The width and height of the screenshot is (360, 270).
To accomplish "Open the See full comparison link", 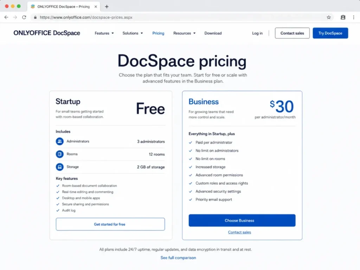I will click(x=178, y=258).
